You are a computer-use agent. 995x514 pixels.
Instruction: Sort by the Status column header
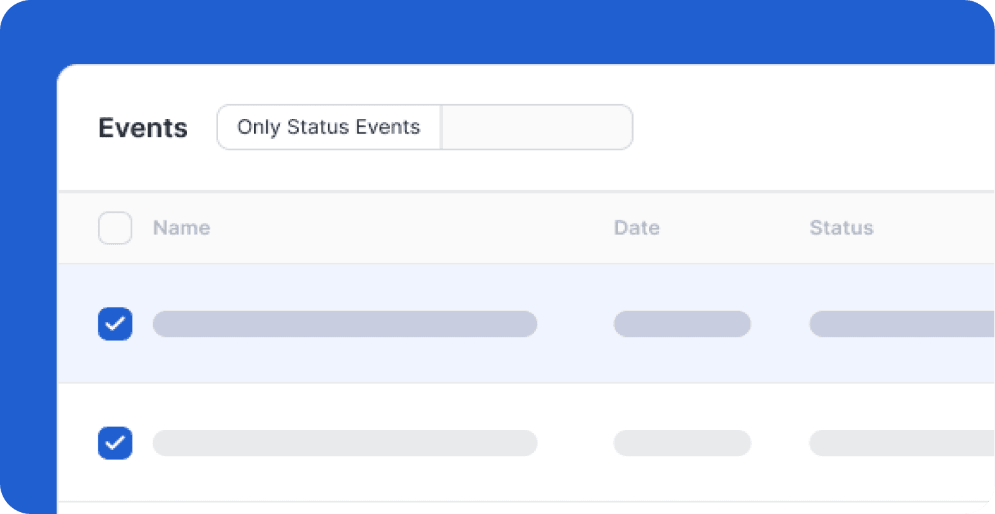pos(841,228)
